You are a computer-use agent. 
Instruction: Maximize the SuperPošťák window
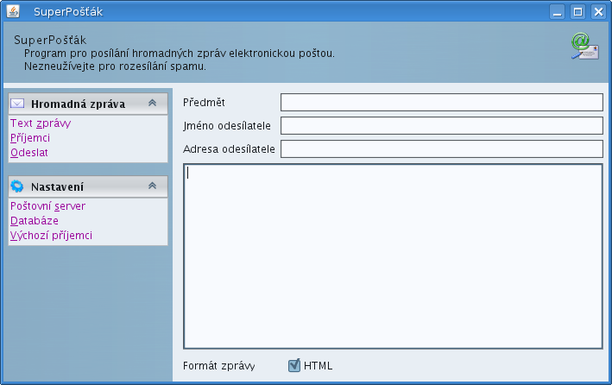pos(577,12)
